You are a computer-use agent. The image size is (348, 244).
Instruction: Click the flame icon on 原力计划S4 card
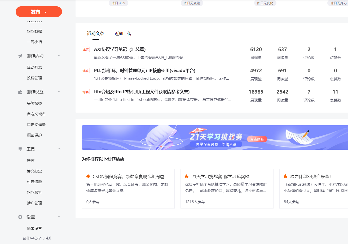(285, 176)
